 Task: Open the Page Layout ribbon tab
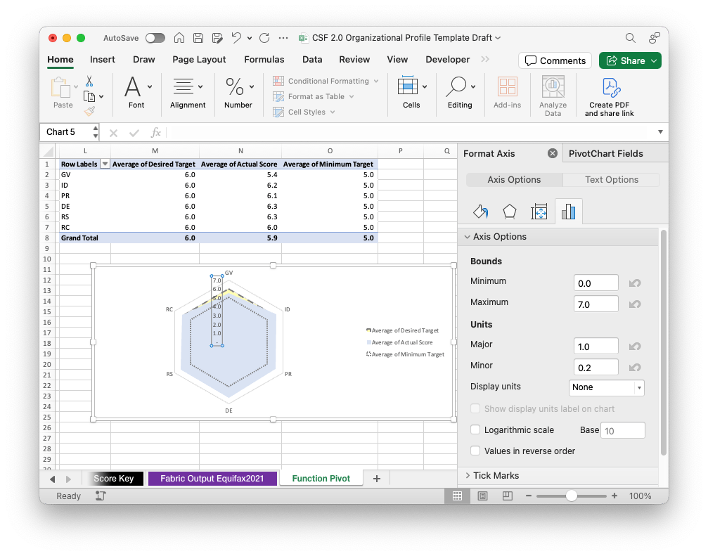pos(199,60)
